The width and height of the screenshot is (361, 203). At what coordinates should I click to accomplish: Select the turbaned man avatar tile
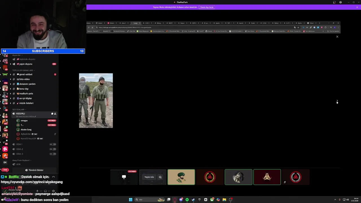[x=181, y=177]
